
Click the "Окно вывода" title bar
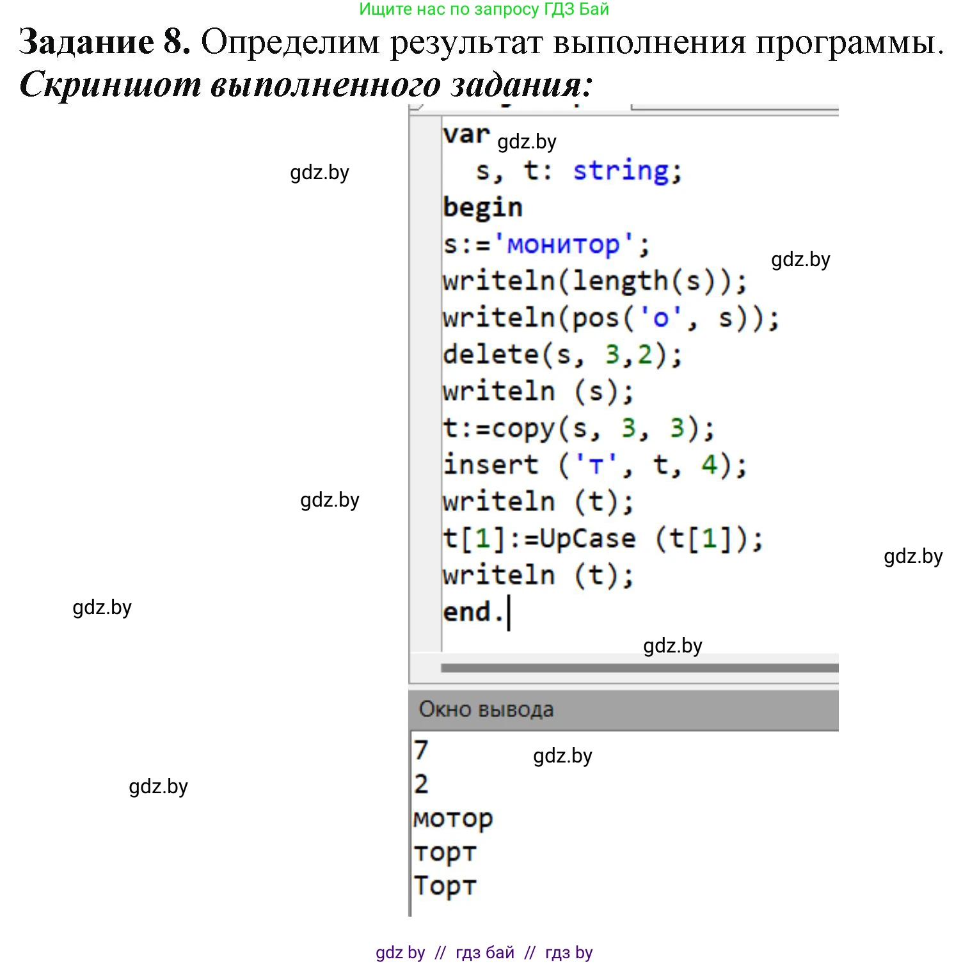pos(486,709)
